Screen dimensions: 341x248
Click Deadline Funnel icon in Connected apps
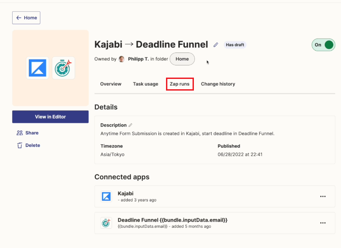106,223
